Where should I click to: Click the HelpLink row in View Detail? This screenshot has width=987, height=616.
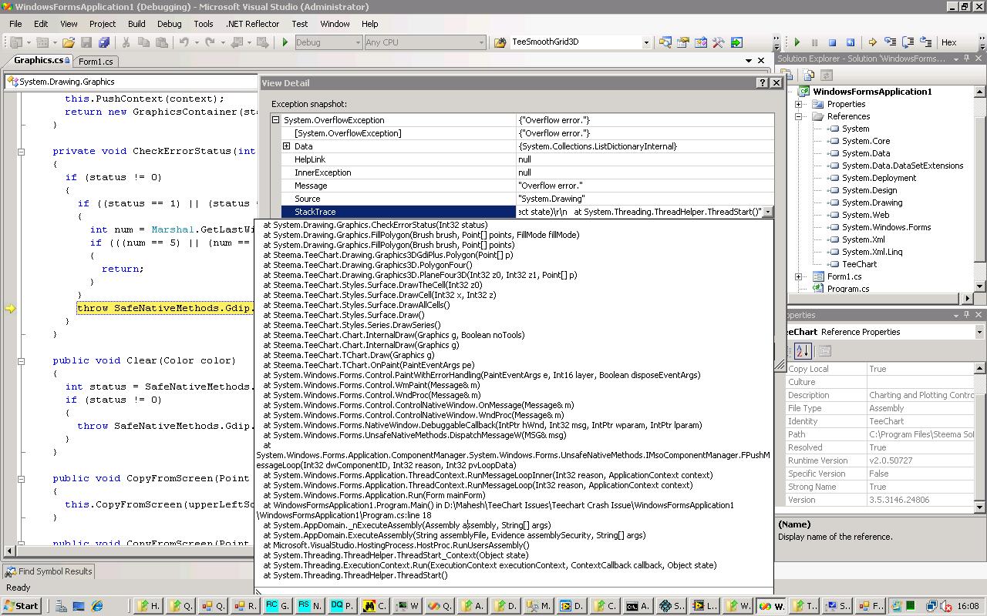(524, 159)
